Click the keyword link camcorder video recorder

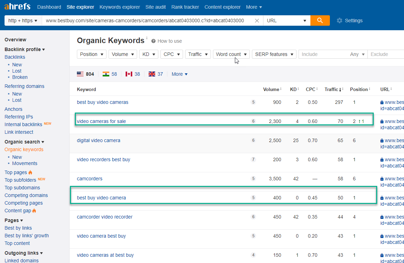tap(105, 217)
